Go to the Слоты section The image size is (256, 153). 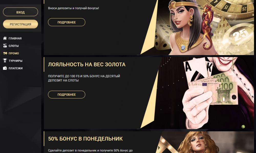pyautogui.click(x=14, y=46)
